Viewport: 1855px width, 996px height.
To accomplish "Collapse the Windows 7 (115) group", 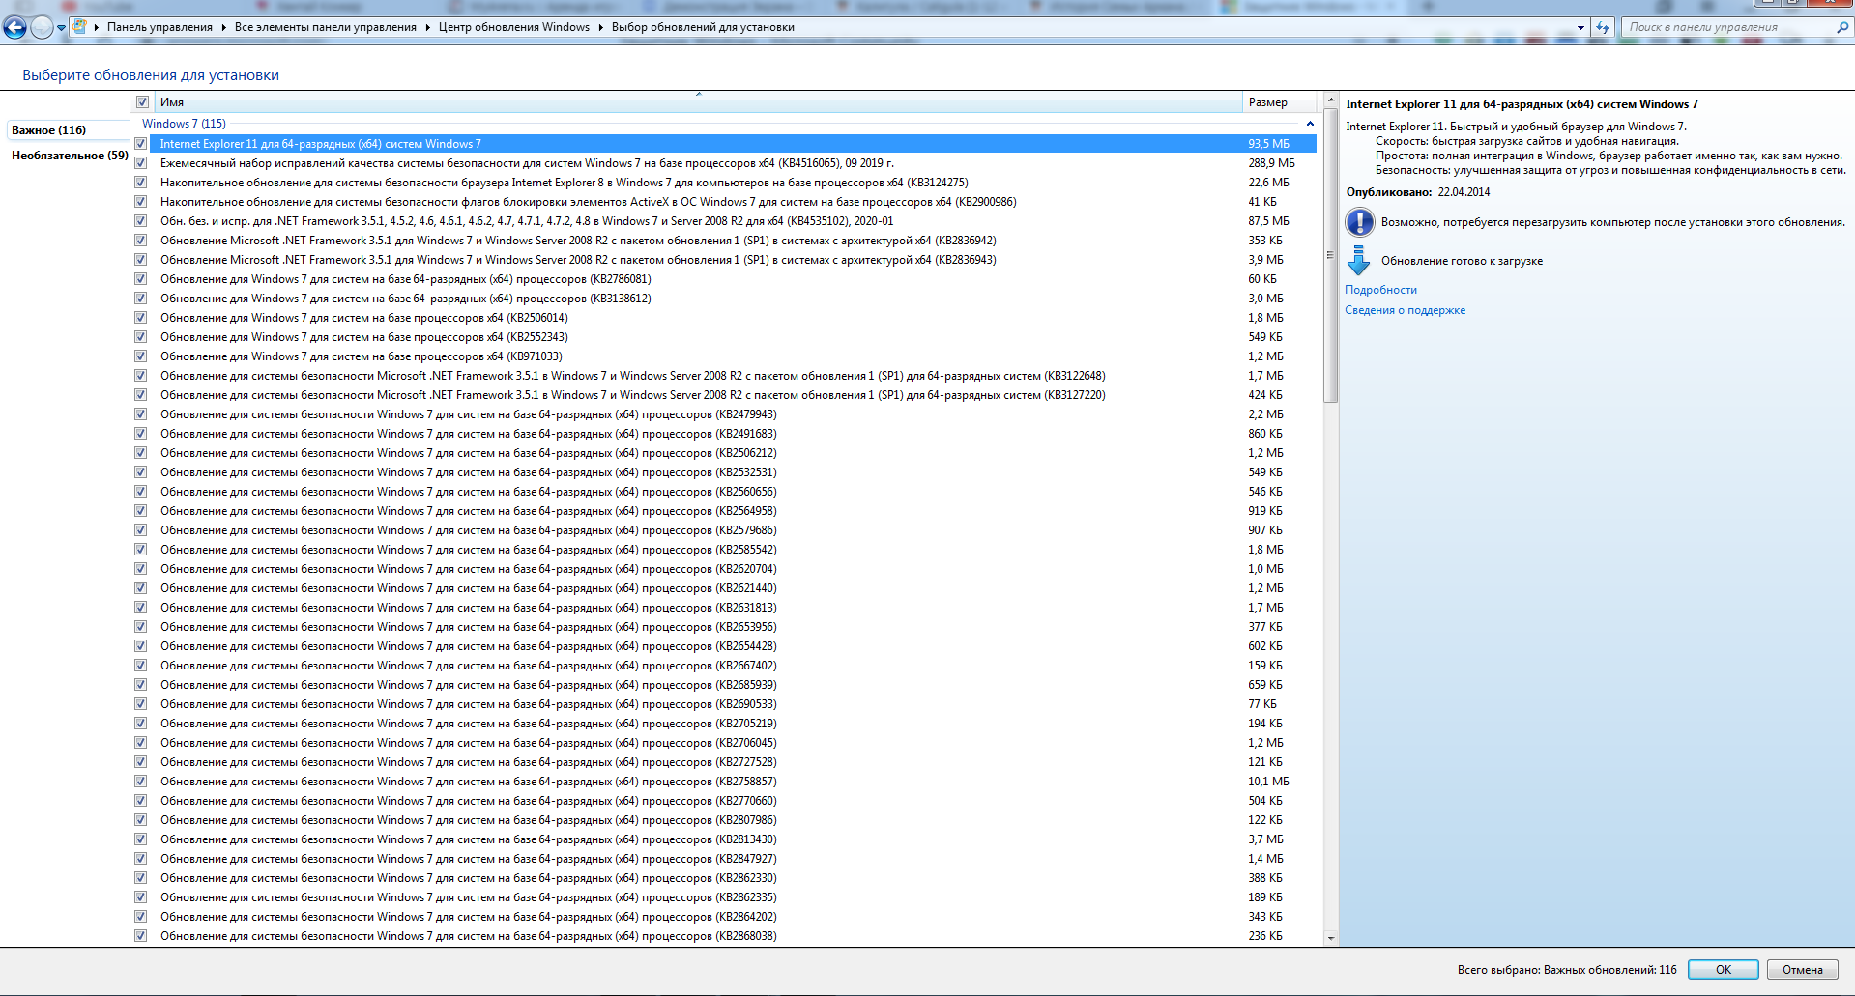I will click(x=1310, y=124).
